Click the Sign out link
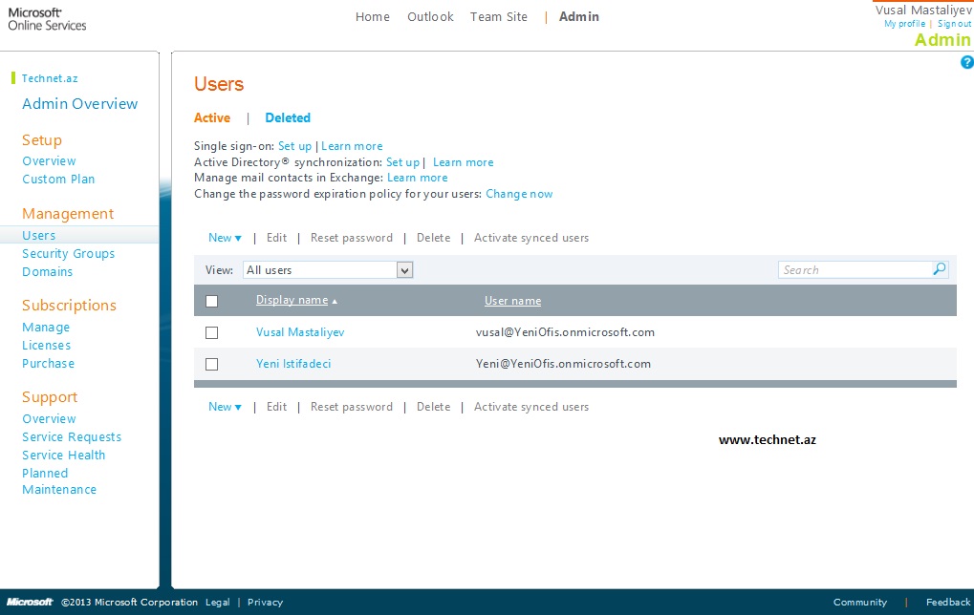The width and height of the screenshot is (974, 615). 954,24
